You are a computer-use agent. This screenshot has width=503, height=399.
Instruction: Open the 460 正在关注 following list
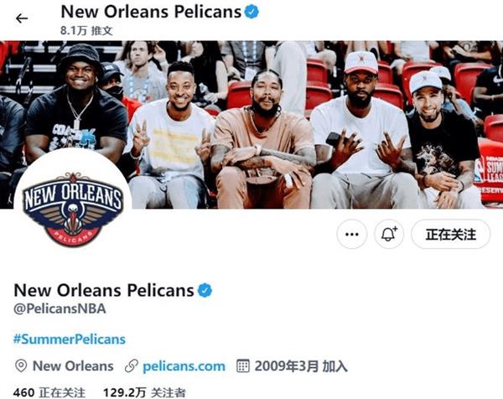pyautogui.click(x=49, y=392)
